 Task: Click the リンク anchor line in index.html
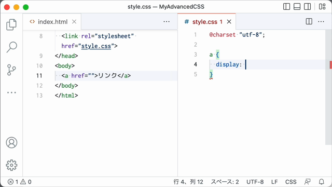tap(96, 76)
